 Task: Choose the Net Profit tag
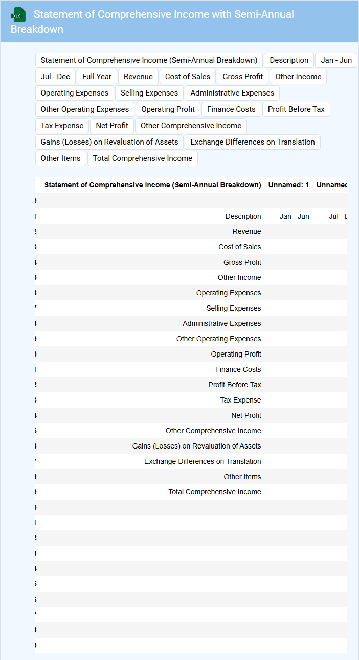[112, 126]
